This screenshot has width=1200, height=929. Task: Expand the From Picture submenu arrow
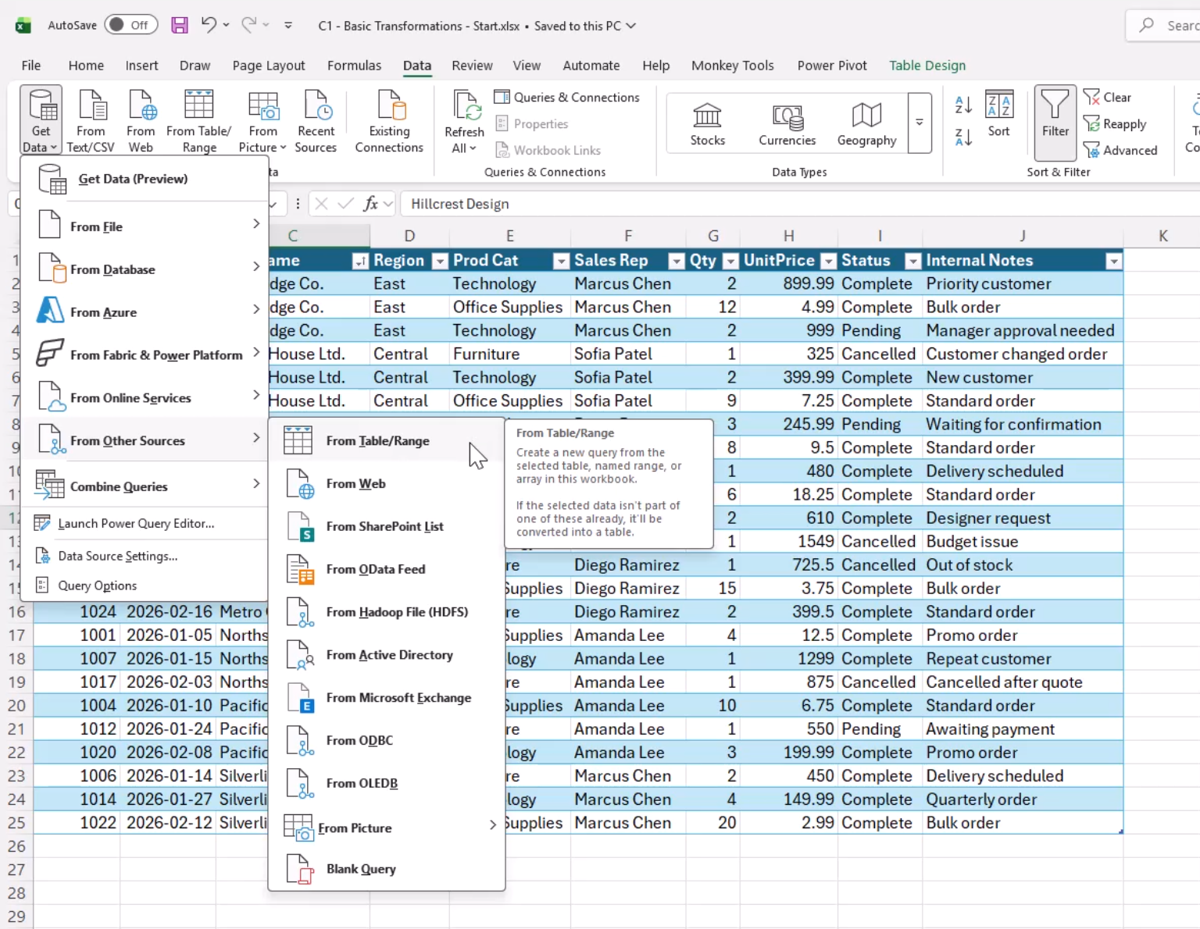coord(492,825)
